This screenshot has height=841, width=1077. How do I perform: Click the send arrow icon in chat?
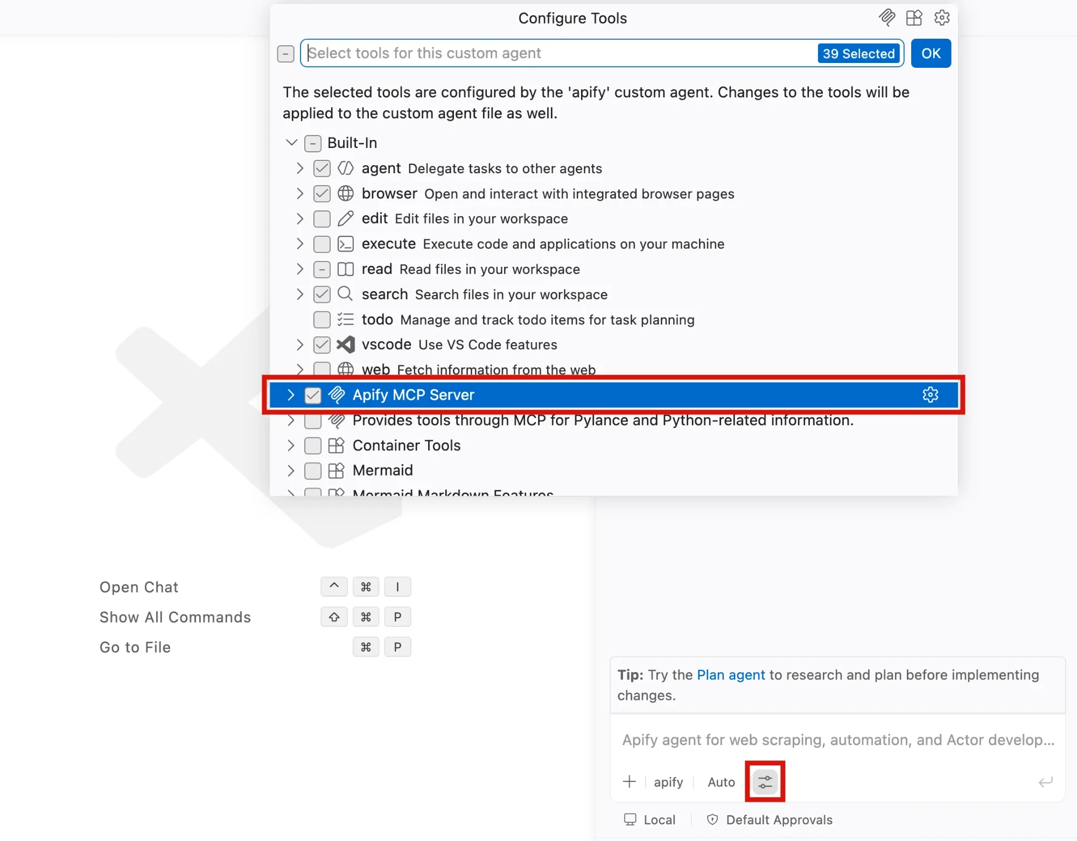pos(1045,781)
